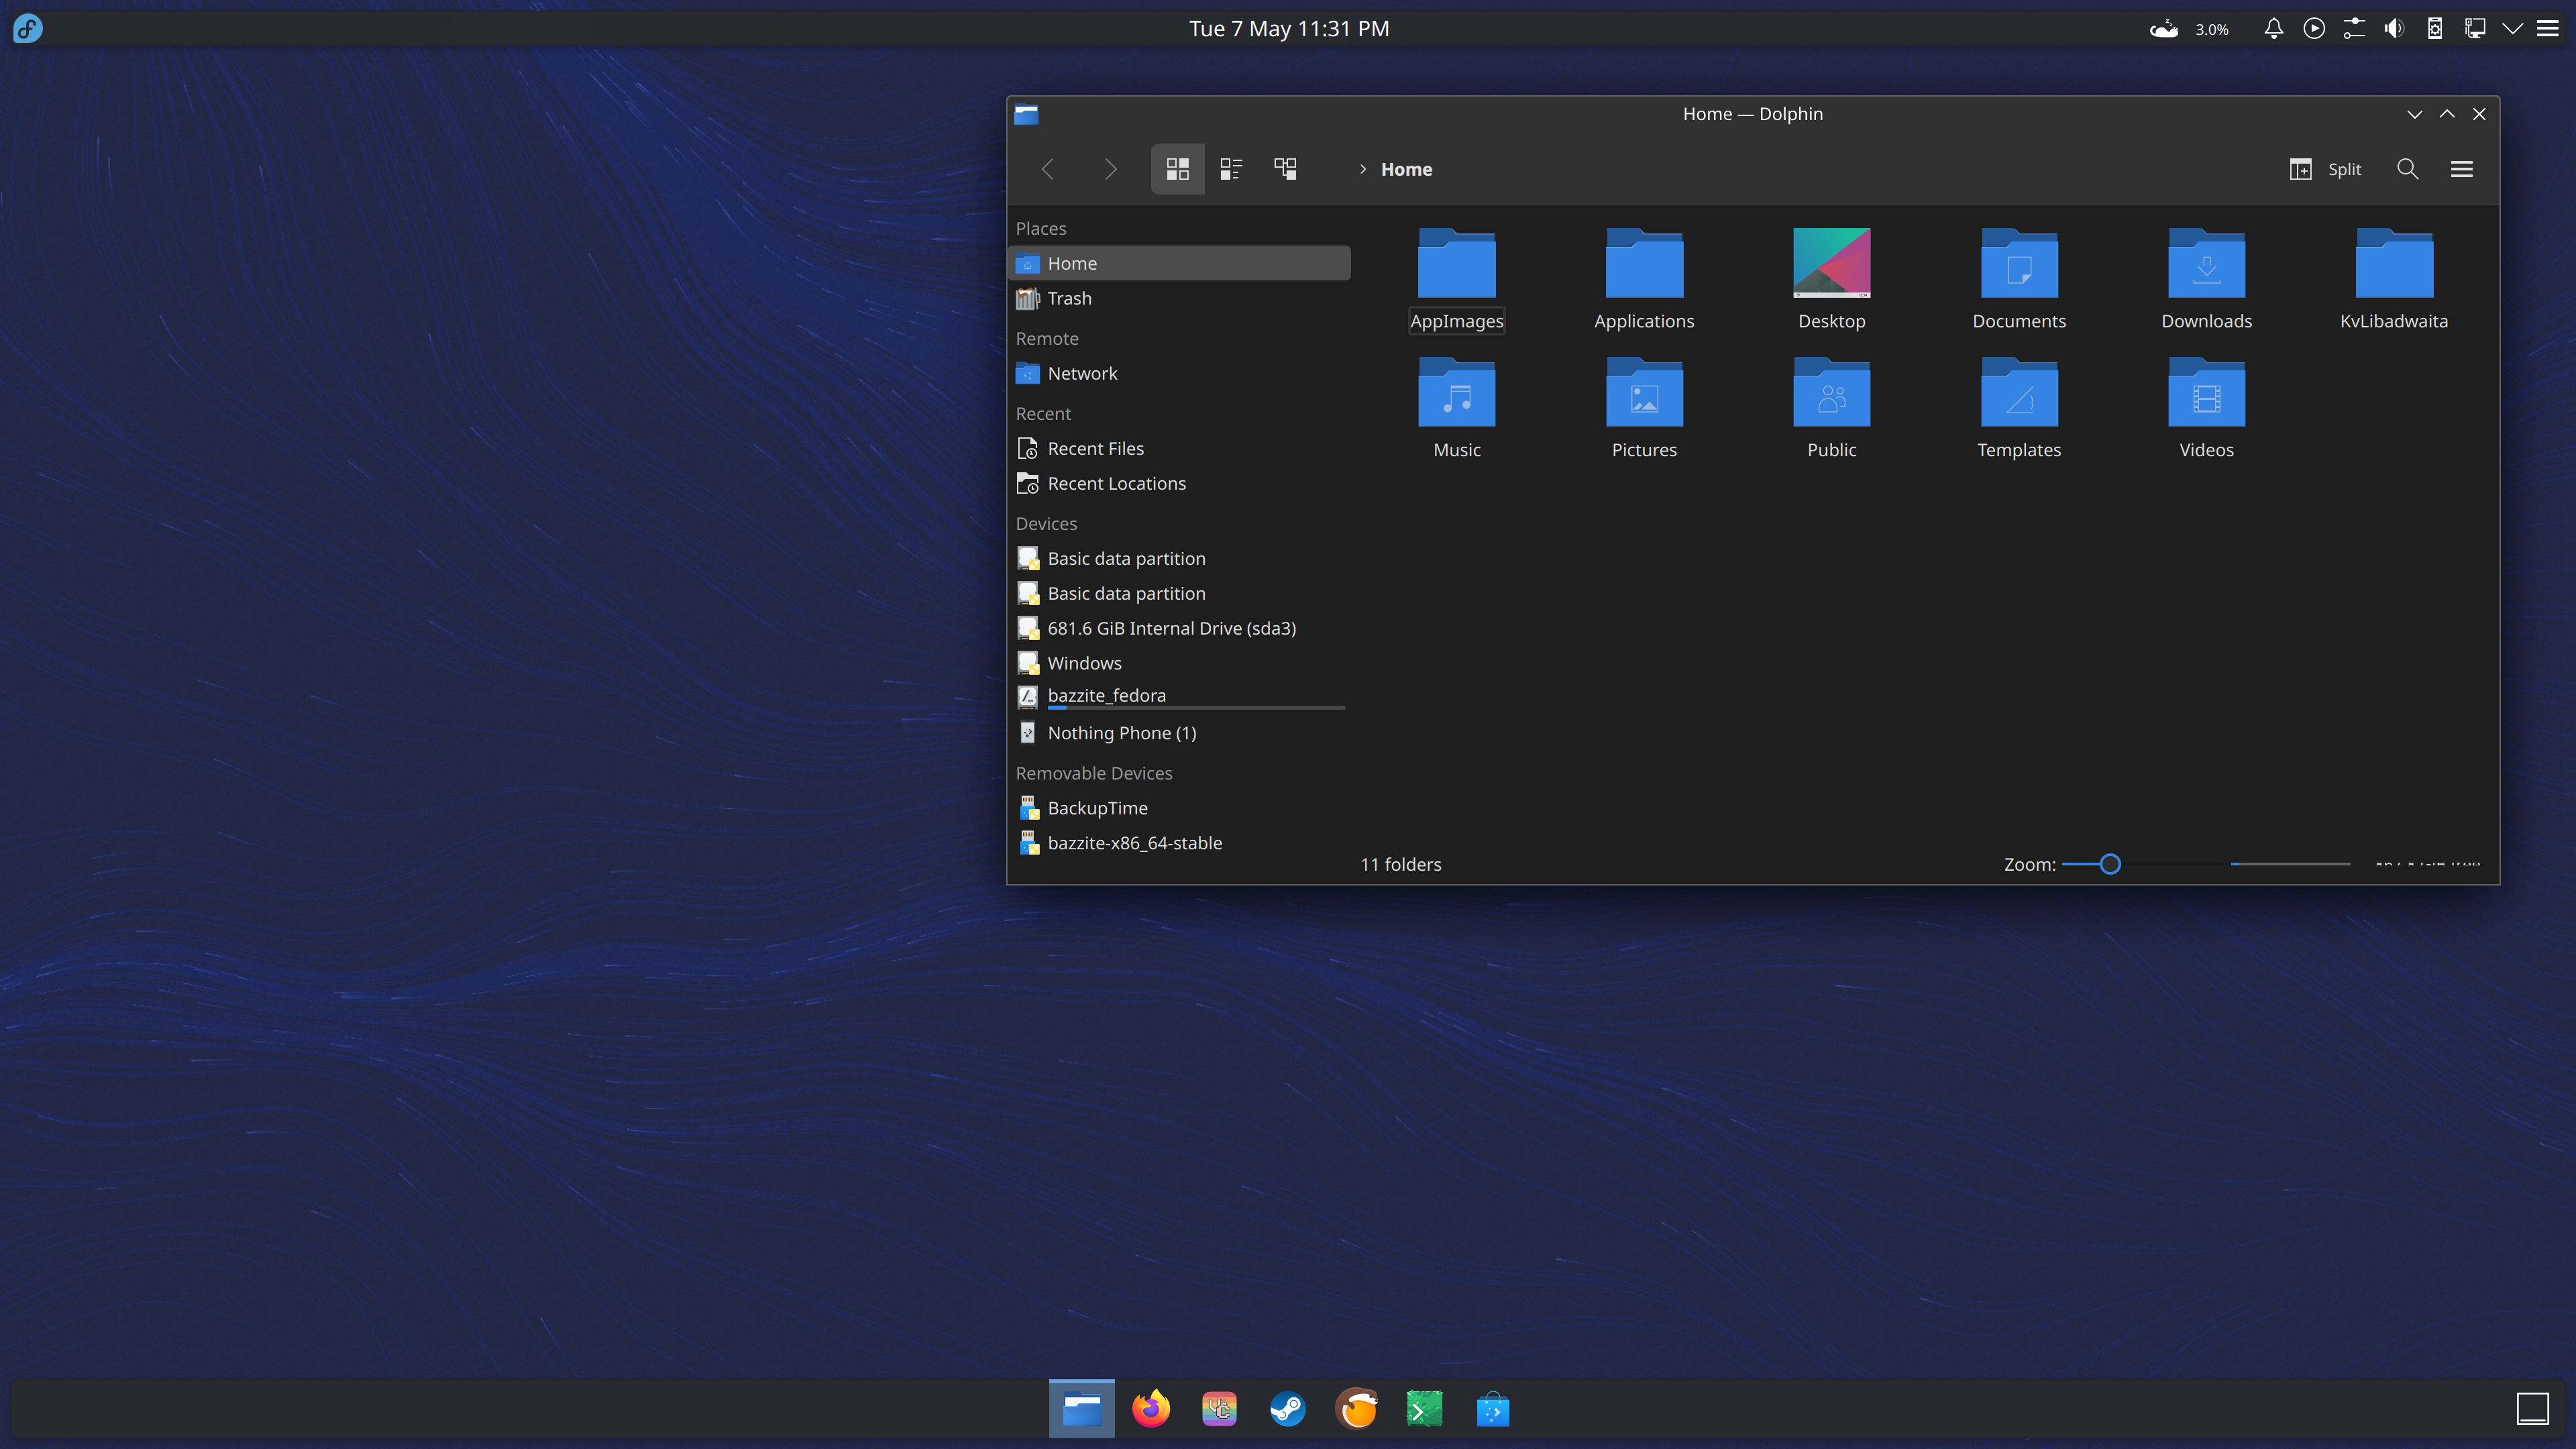The height and width of the screenshot is (1449, 2576).
Task: Go back with the left arrow
Action: tap(1048, 169)
